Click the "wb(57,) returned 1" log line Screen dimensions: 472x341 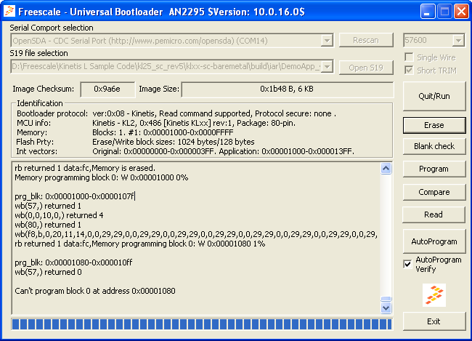48,206
